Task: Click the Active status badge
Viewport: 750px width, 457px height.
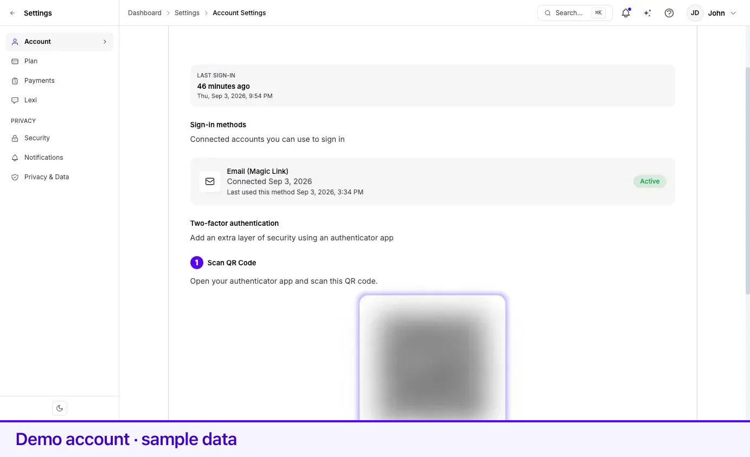Action: (650, 181)
